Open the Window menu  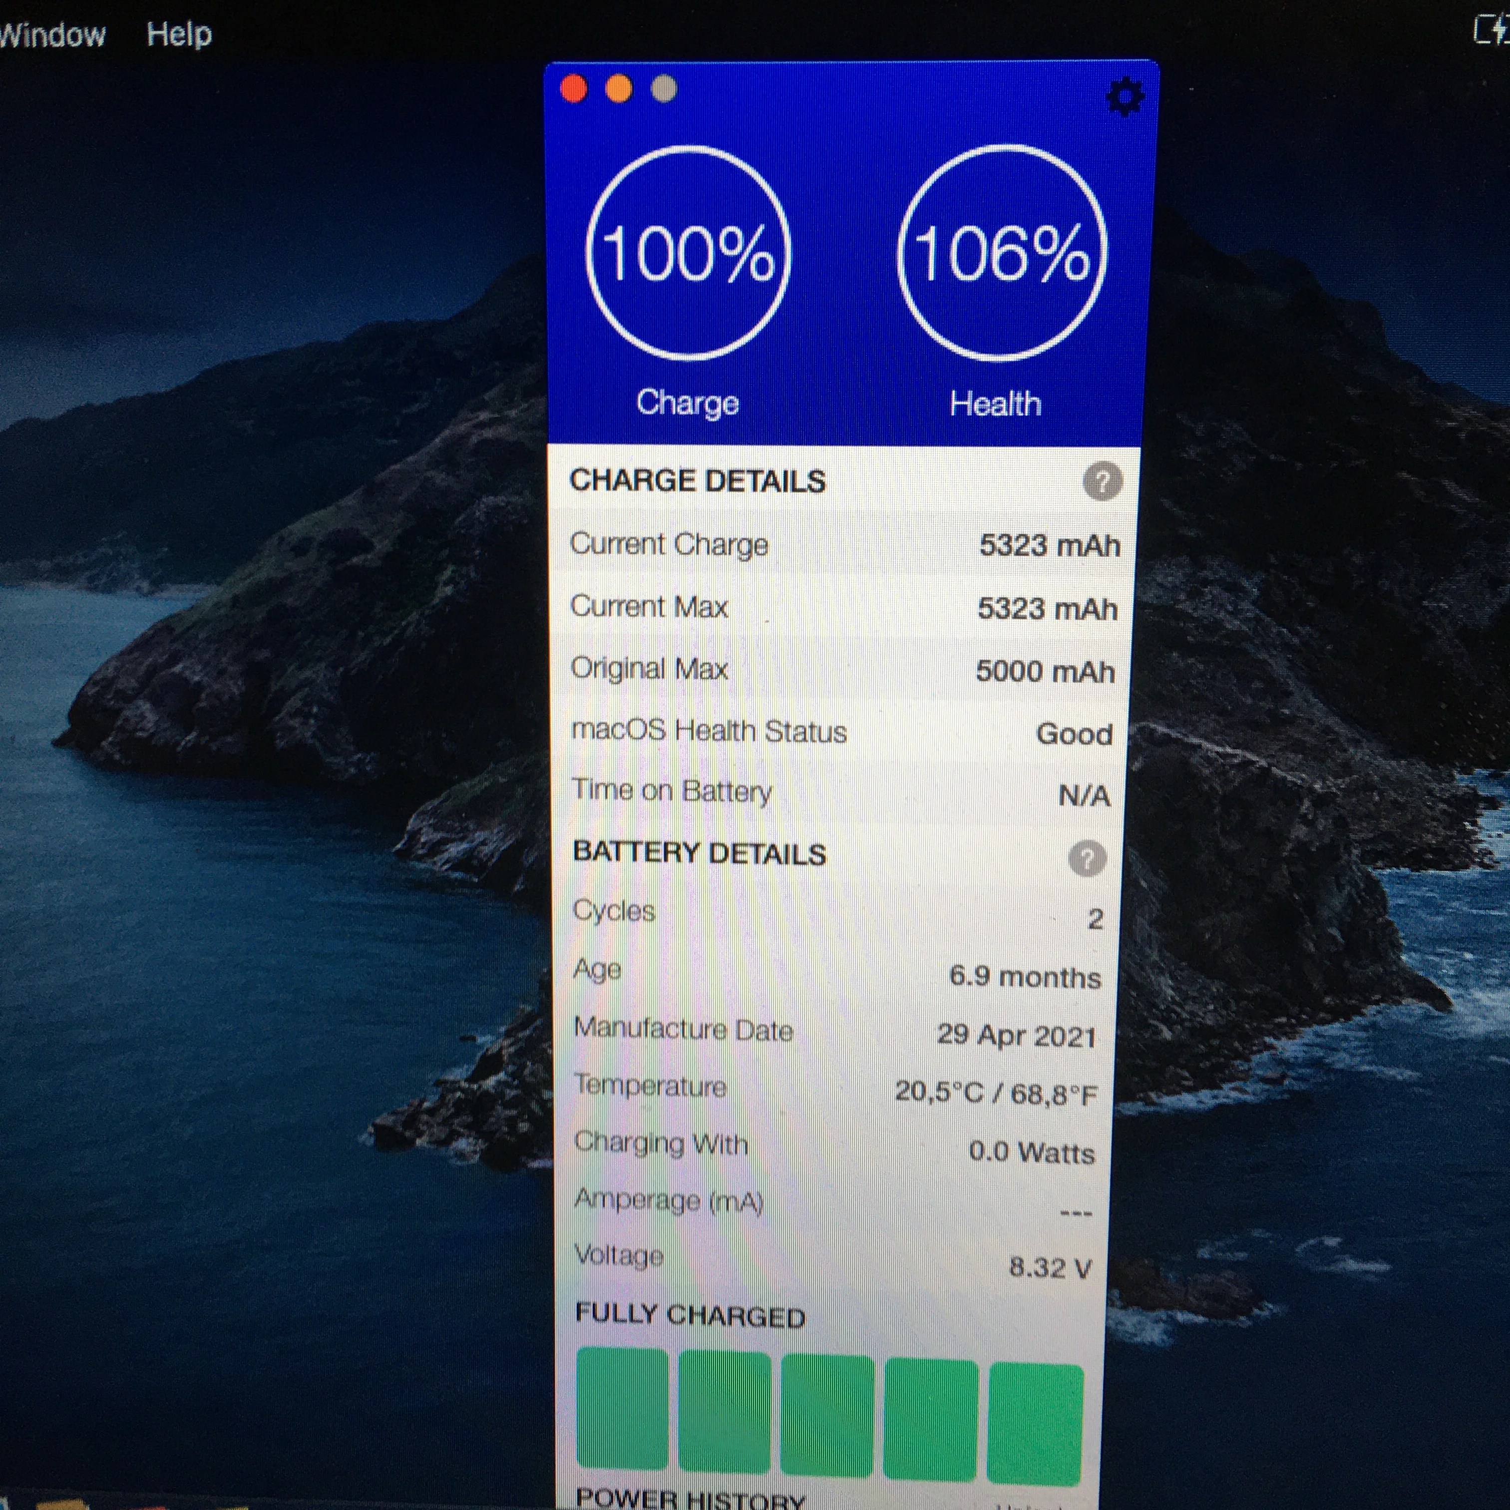point(51,34)
